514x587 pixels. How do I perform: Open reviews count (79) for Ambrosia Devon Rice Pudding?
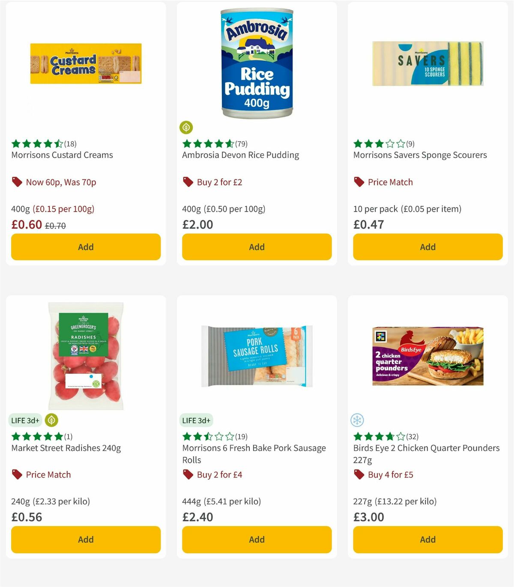241,143
